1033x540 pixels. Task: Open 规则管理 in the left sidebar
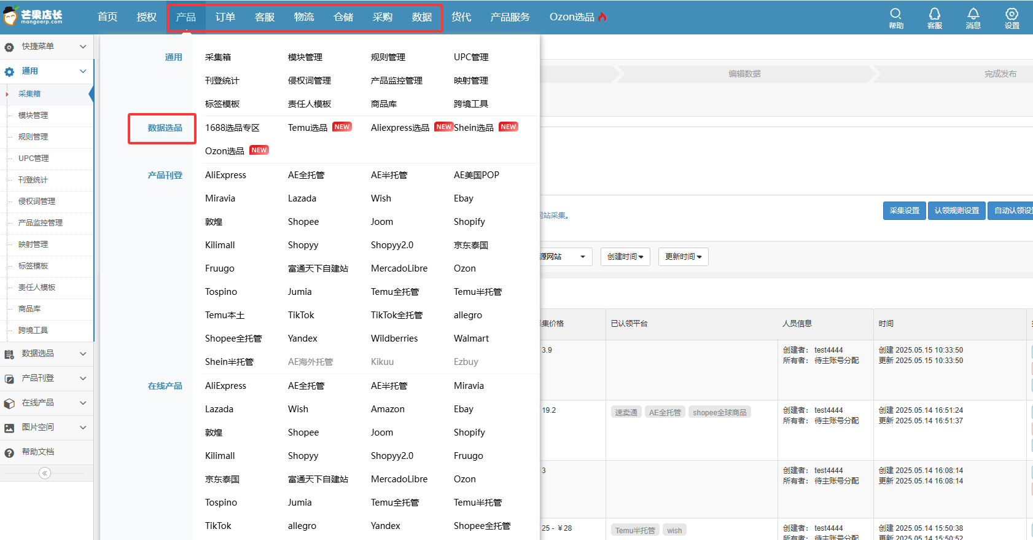click(33, 137)
